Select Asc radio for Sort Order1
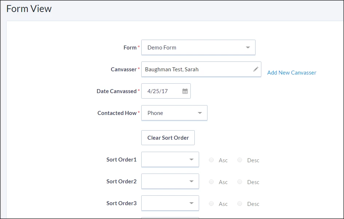The height and width of the screenshot is (219, 344). (211, 160)
